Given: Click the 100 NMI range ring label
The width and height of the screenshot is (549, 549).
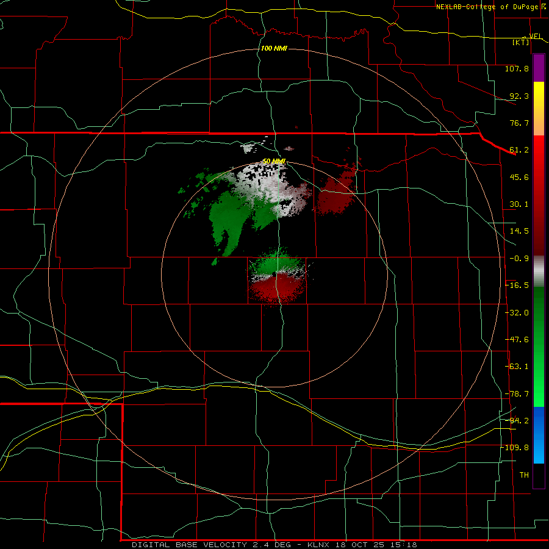Looking at the screenshot, I should 274,48.
